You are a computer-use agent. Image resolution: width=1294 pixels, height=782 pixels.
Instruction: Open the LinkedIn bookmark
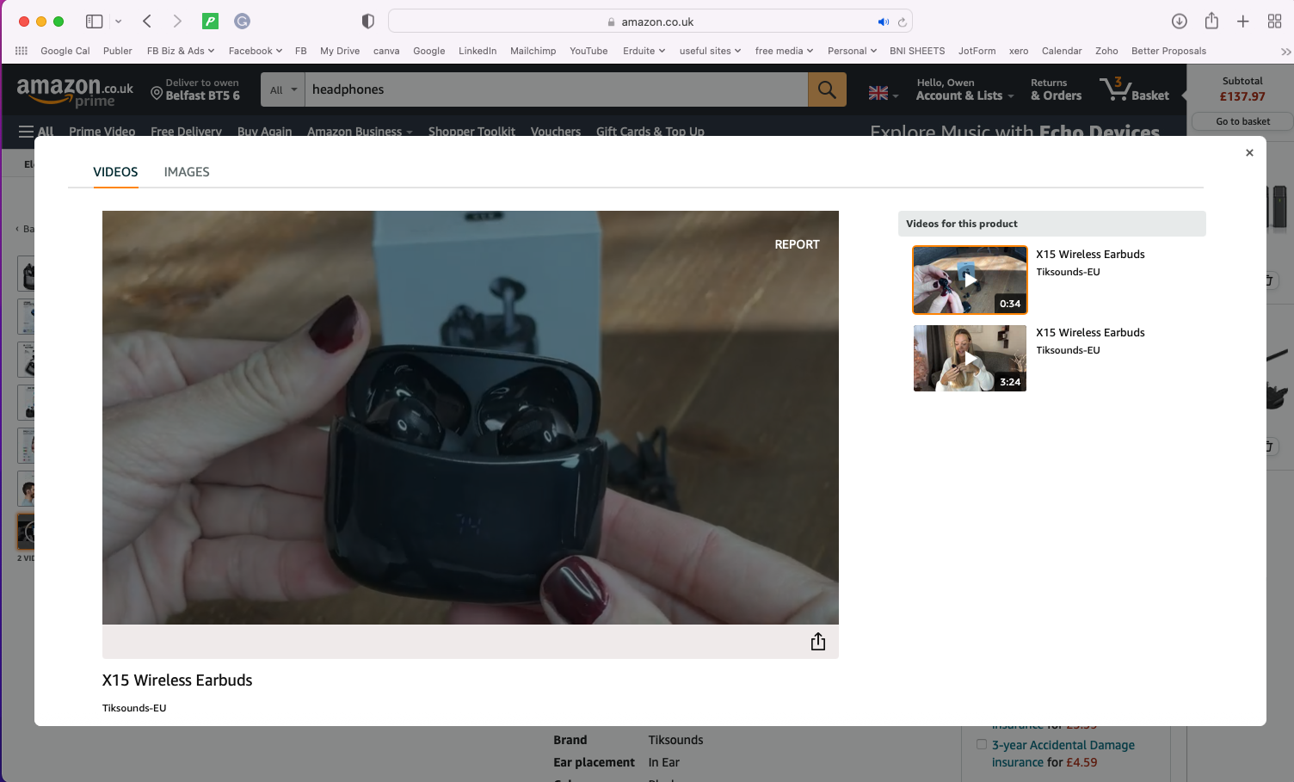[478, 51]
